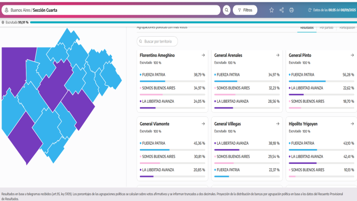Click the refresh clock icon beside data timestamp
The height and width of the screenshot is (201, 357).
coord(310,10)
